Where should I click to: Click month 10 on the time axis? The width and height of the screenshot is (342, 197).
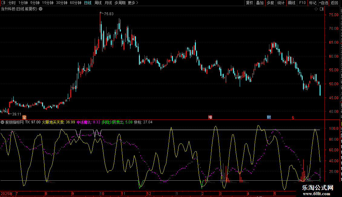coord(102,193)
